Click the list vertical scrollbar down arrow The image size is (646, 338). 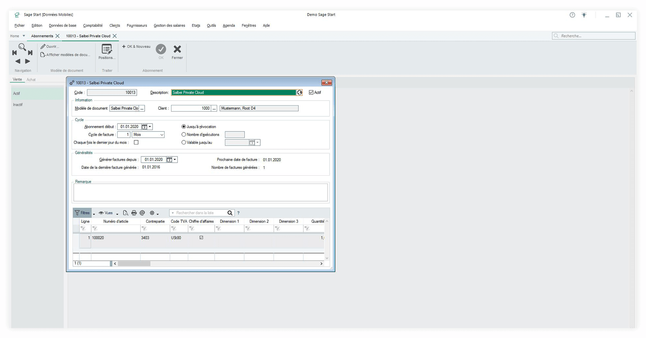pos(327,258)
